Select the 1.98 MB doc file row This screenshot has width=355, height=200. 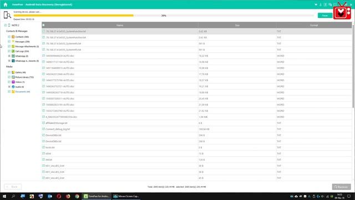(x=197, y=117)
